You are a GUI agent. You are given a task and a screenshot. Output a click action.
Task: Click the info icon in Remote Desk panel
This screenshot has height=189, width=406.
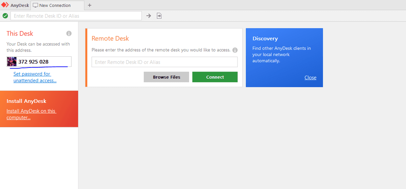click(x=235, y=50)
